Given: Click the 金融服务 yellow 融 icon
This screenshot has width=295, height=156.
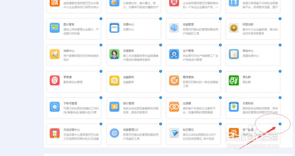Looking at the screenshot, I should (114, 80).
